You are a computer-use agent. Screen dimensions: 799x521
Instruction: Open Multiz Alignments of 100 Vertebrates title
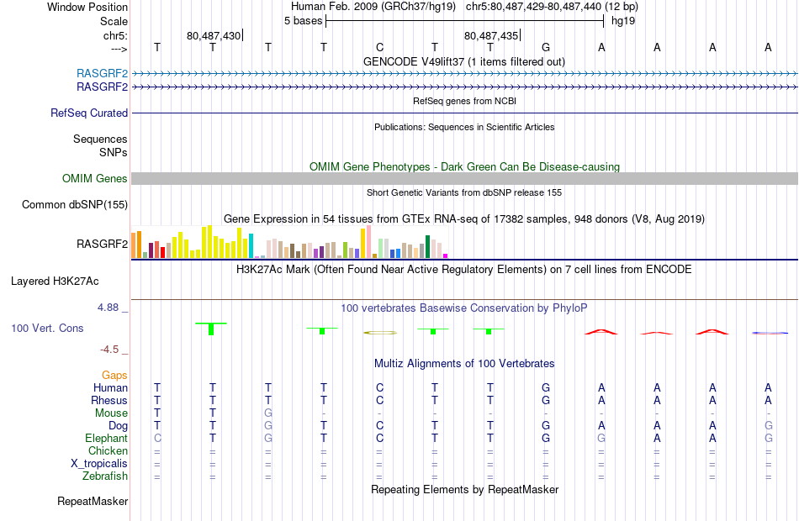464,363
